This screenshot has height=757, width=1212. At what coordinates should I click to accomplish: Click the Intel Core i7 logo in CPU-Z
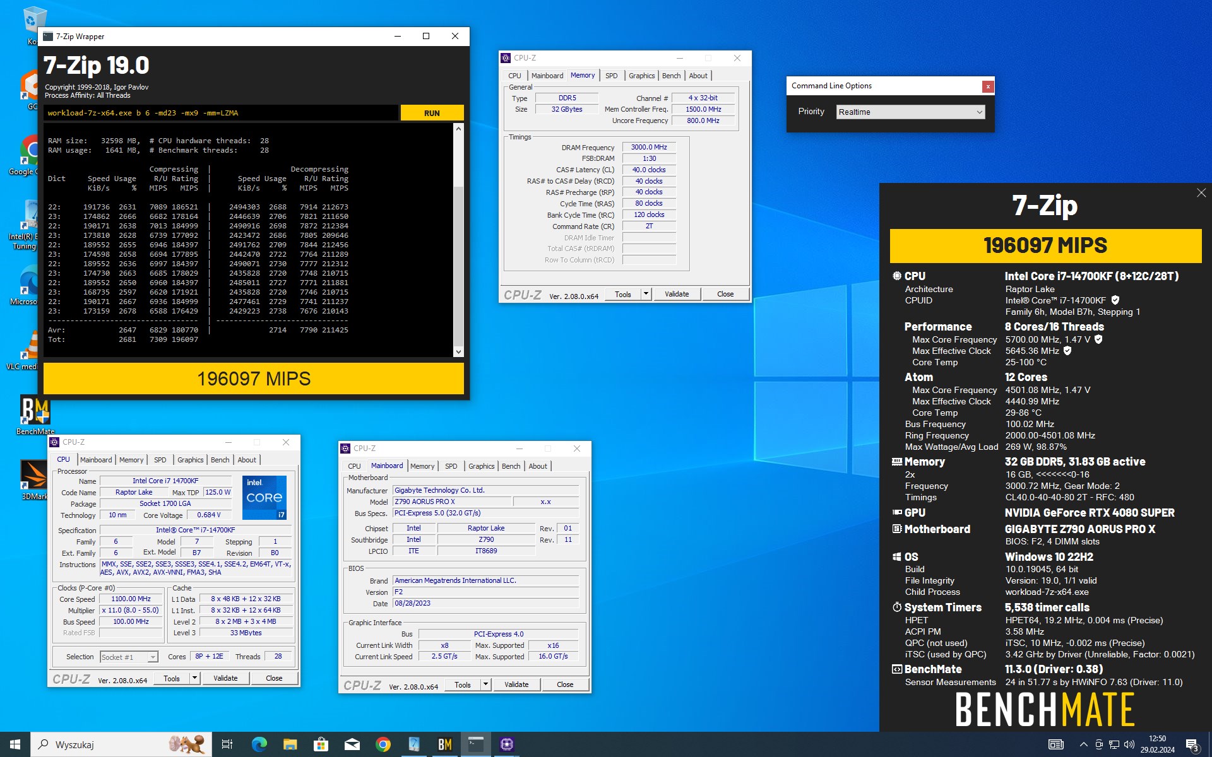(264, 497)
